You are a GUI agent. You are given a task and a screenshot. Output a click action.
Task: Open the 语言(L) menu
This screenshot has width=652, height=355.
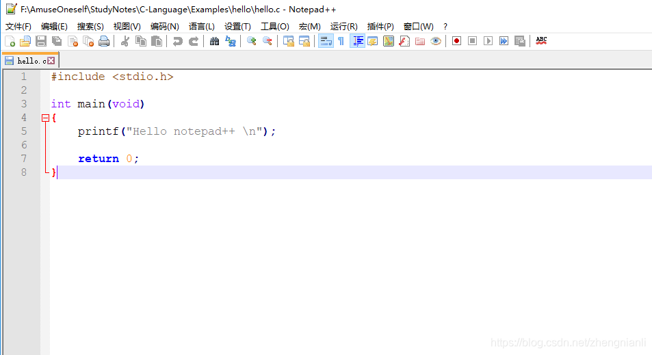tap(202, 27)
